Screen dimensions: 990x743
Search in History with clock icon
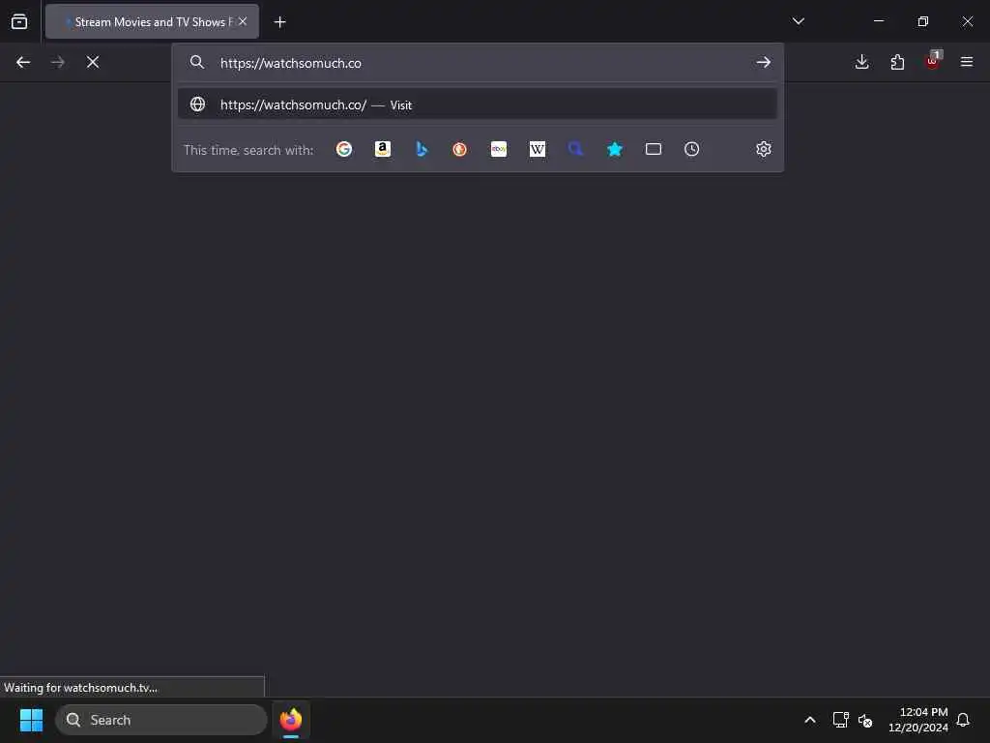coord(692,149)
